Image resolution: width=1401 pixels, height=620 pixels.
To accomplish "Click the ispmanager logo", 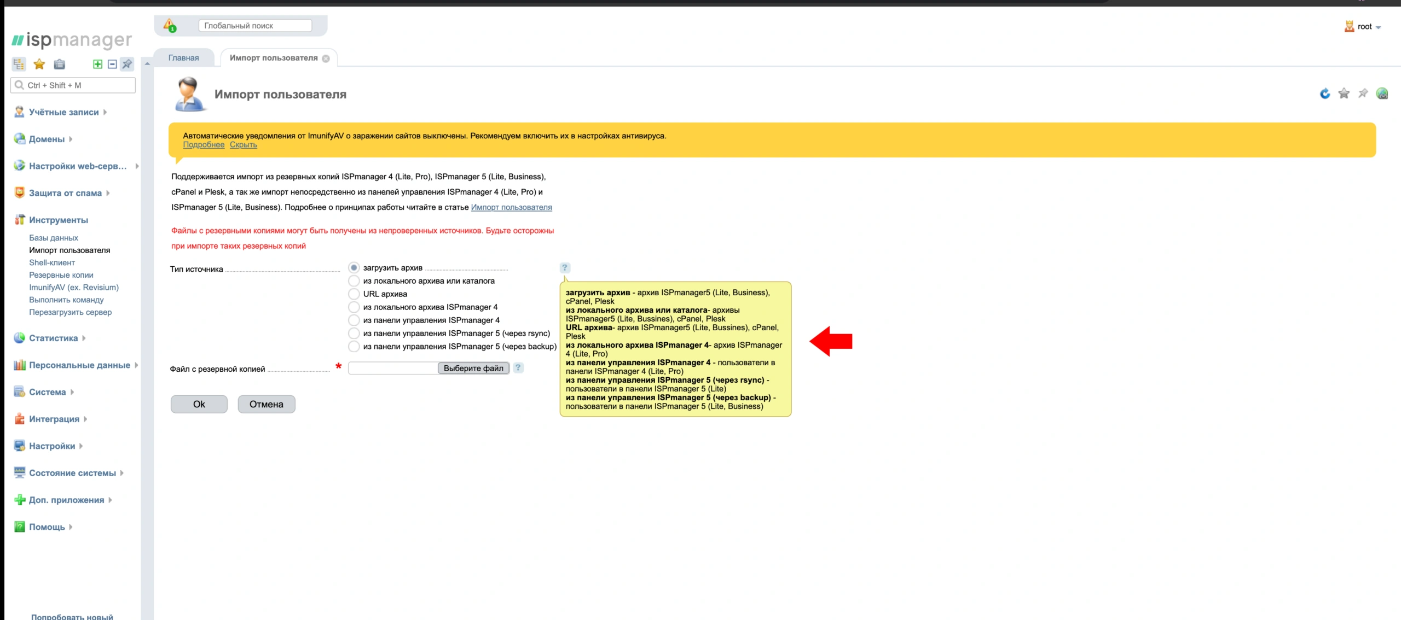I will 72,40.
